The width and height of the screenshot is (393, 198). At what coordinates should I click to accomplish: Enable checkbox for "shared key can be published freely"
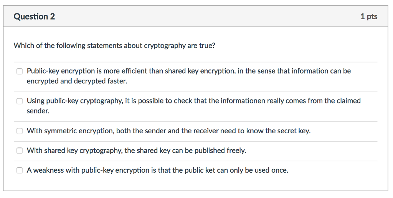20,151
